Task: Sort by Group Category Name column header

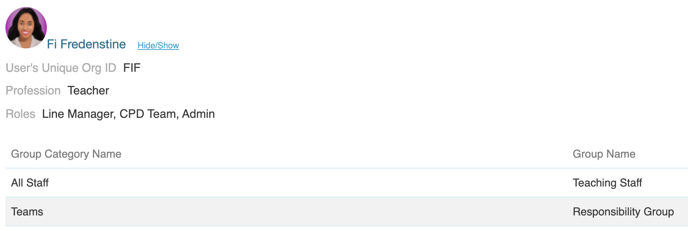Action: pos(66,154)
